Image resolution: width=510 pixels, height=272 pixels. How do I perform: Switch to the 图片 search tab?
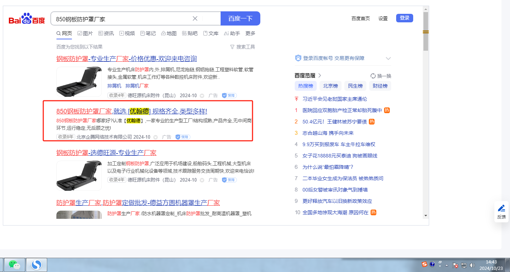point(85,33)
